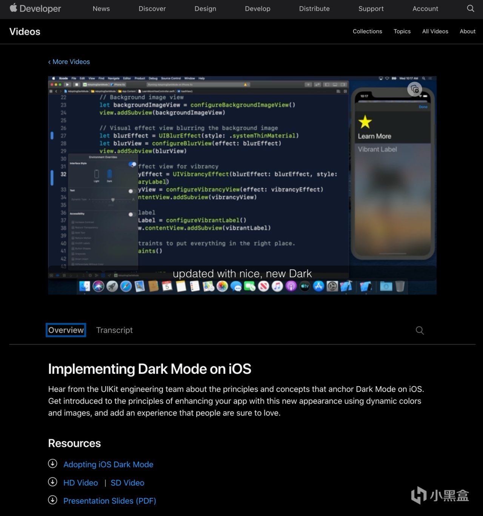Open the transcript search magnifier icon
The width and height of the screenshot is (483, 516).
[420, 330]
